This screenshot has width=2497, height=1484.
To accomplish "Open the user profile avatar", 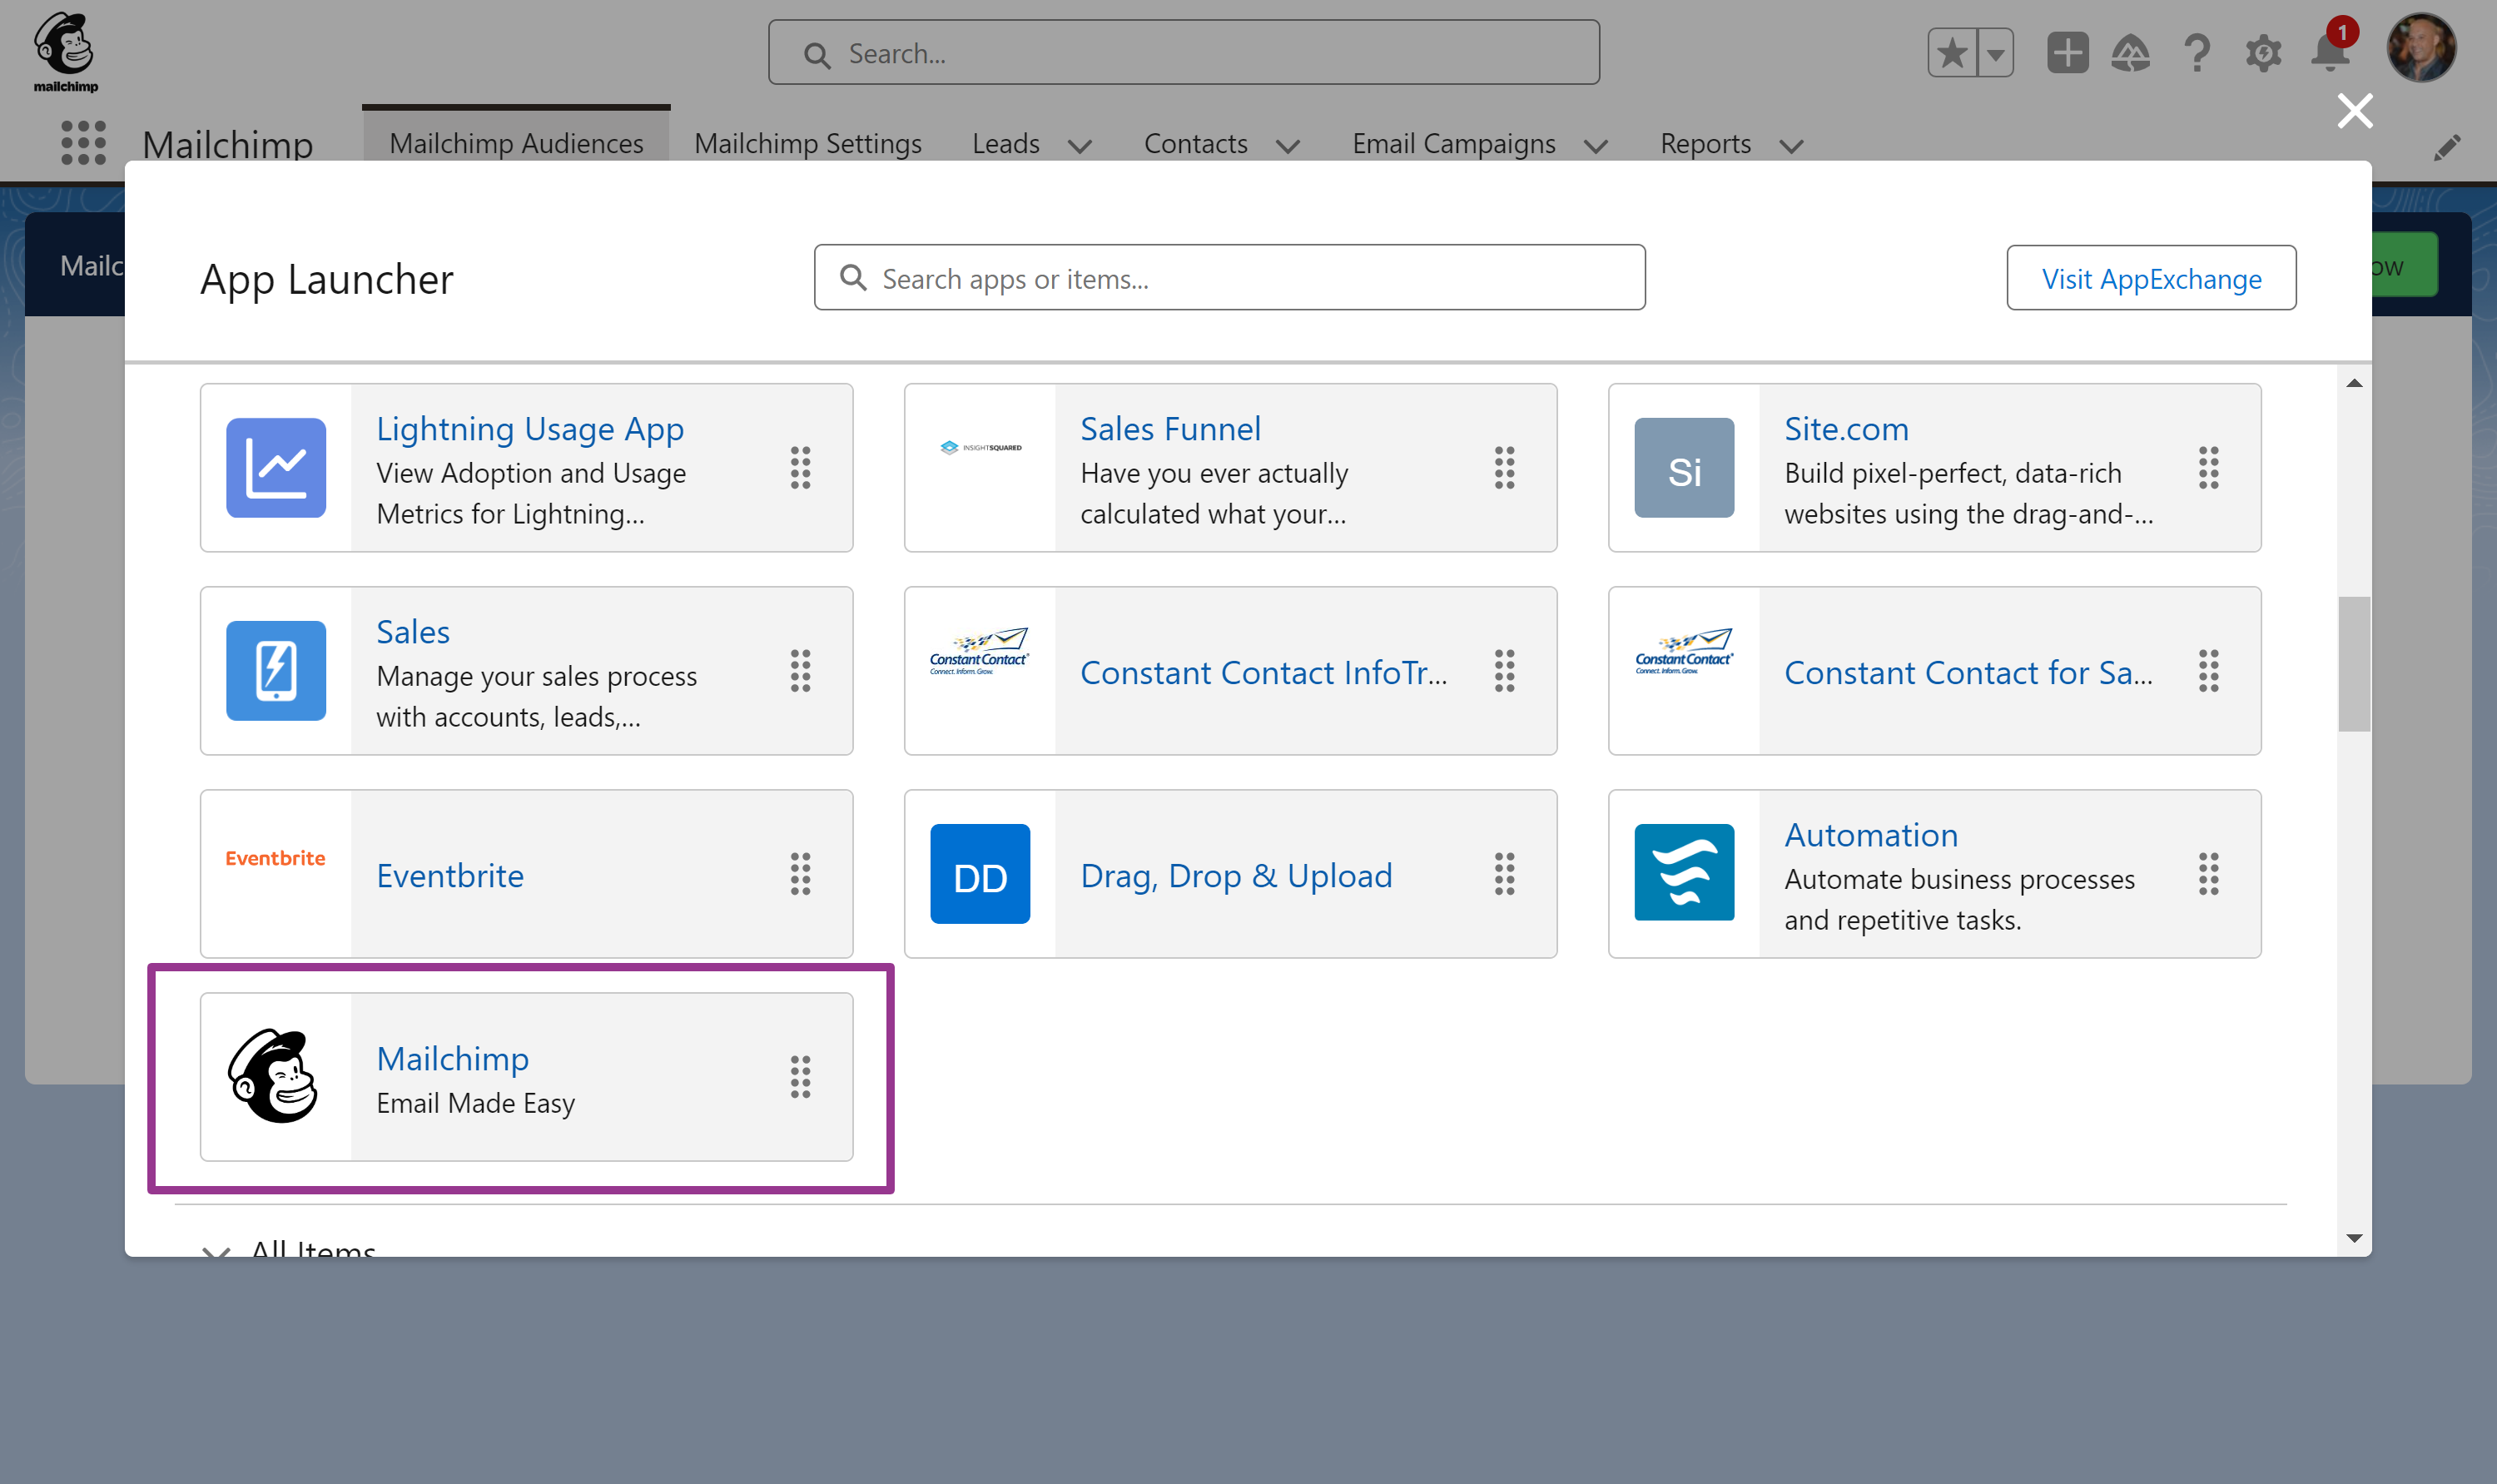I will [2421, 47].
